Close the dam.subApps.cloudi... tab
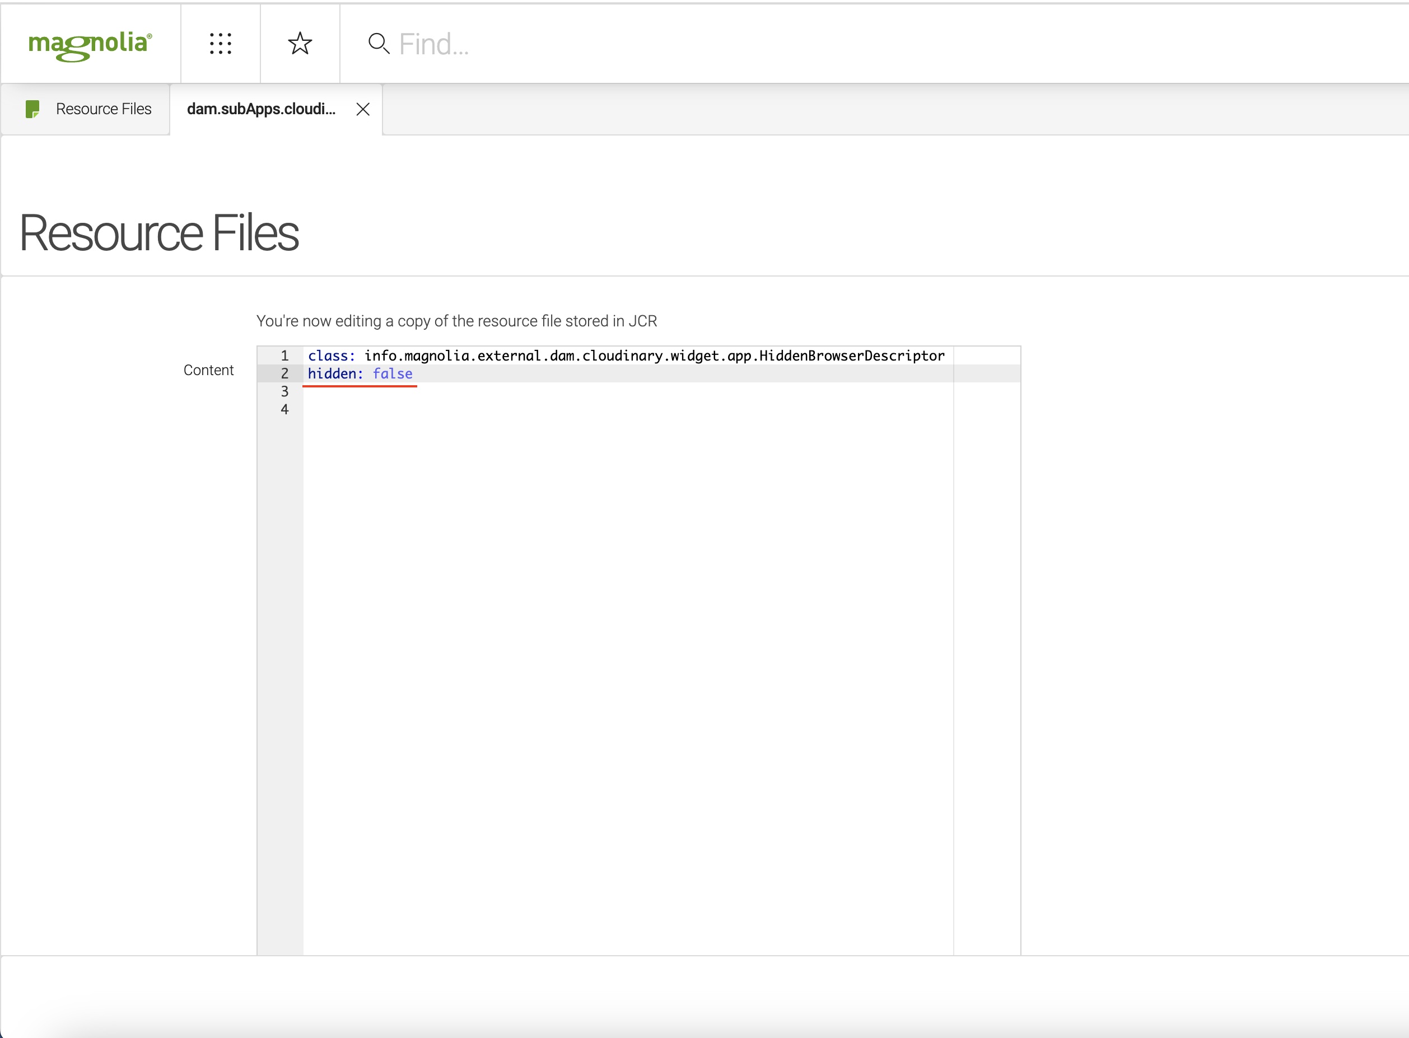The height and width of the screenshot is (1038, 1409). pyautogui.click(x=363, y=109)
